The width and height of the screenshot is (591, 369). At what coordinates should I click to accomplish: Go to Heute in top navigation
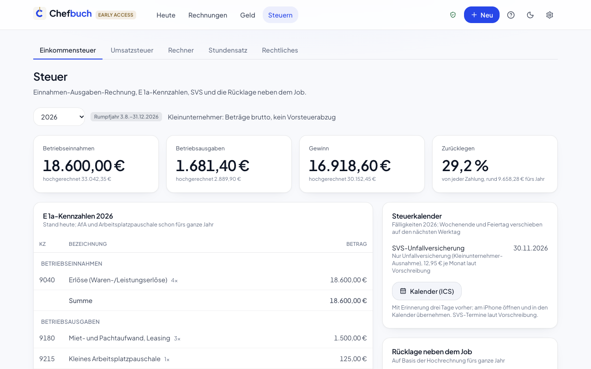(x=166, y=15)
